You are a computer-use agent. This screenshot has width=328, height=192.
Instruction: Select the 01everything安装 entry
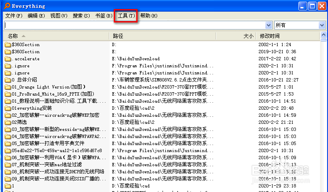pyautogui.click(x=32, y=108)
